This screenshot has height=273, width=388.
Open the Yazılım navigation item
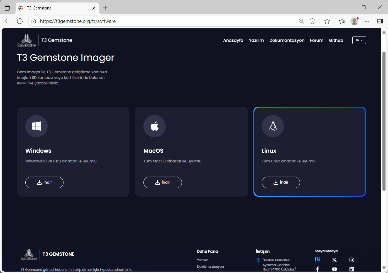pos(256,40)
